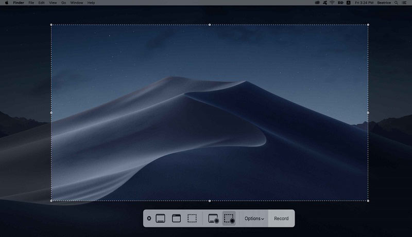Click the Record button
Screen dimensions: 412x237
tap(281, 218)
